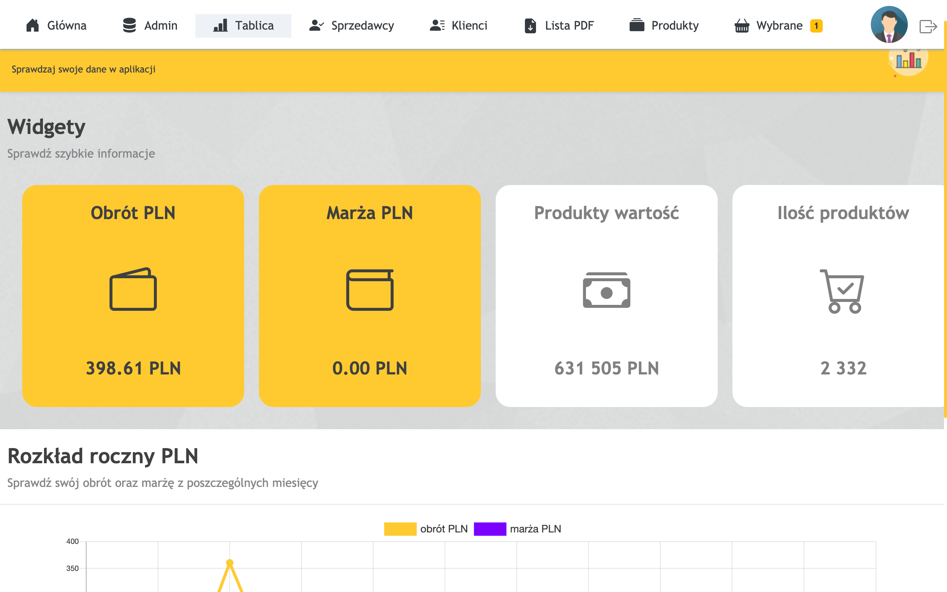Go to the Sprzedawcy menu item
Screen dimensions: 947x592
(x=351, y=26)
